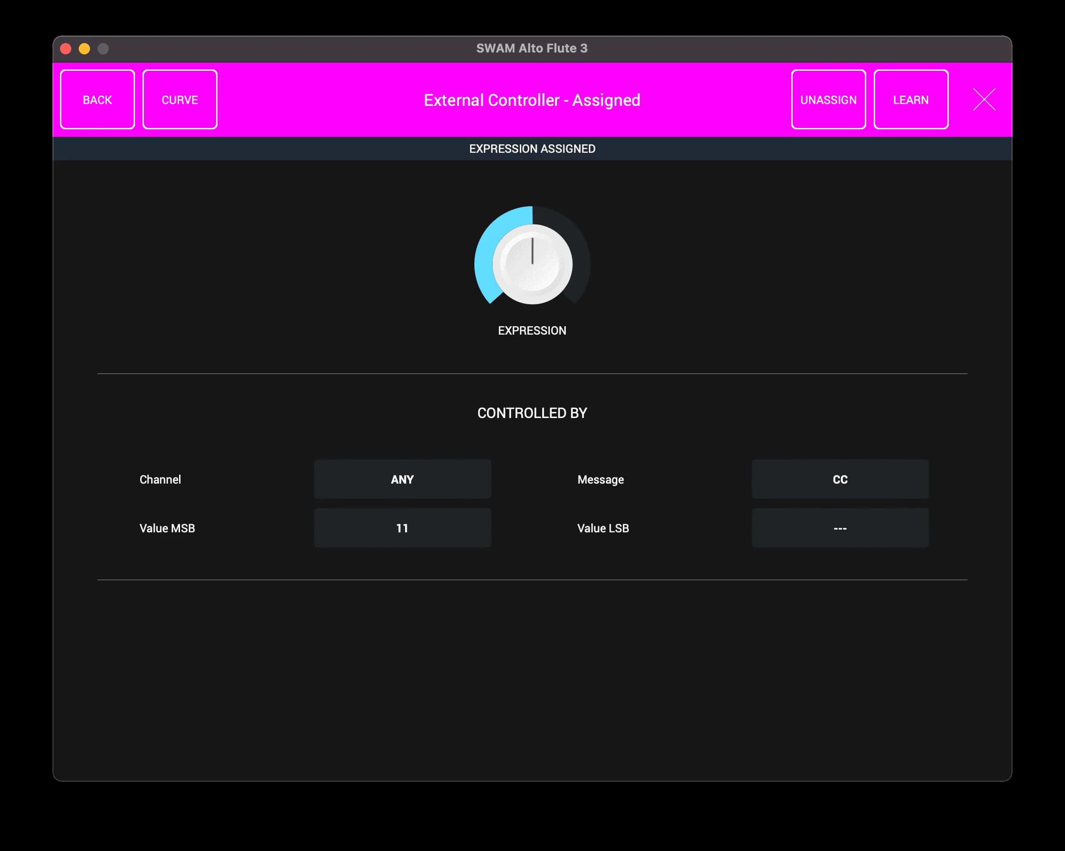
Task: Click the Channel label
Action: (x=160, y=479)
